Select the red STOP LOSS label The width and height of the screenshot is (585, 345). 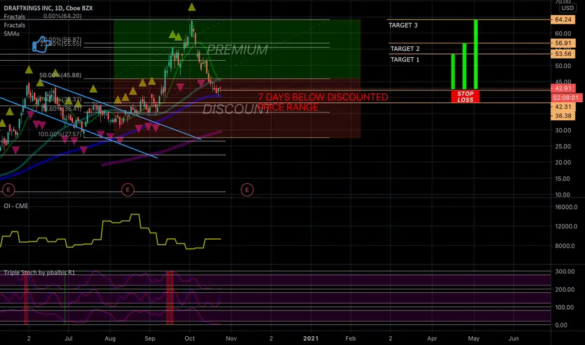click(x=465, y=97)
